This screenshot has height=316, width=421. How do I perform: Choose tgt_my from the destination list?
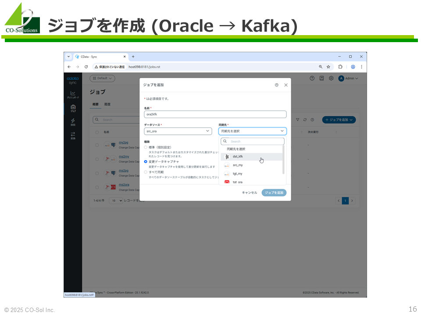tap(252, 174)
